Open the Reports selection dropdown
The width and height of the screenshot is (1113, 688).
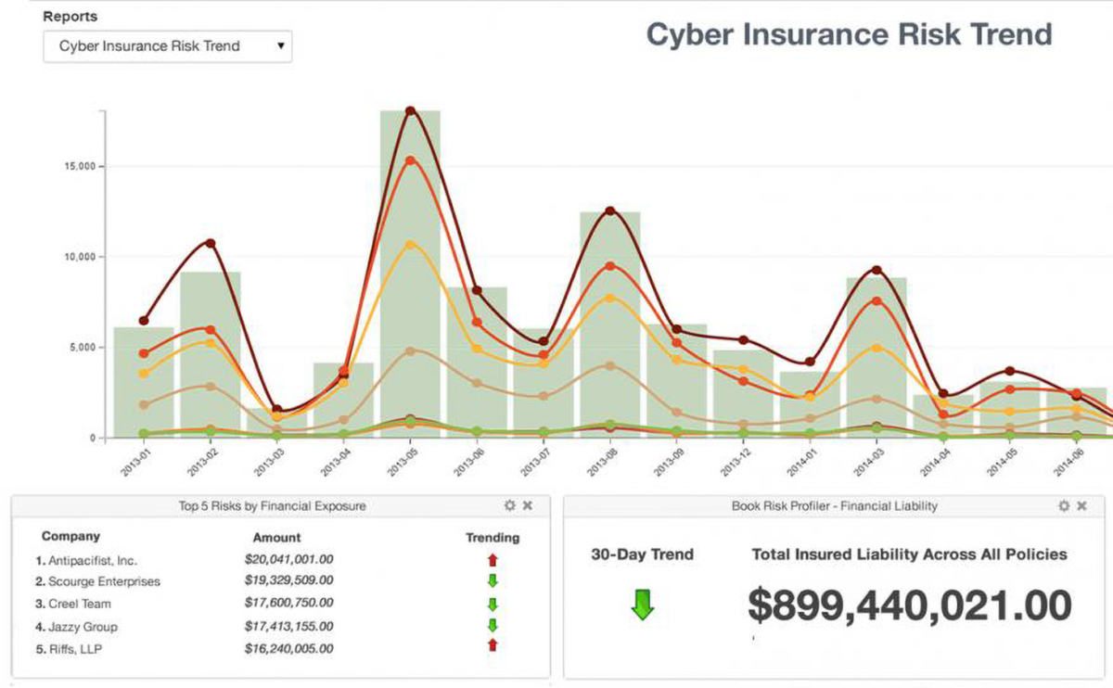(x=167, y=45)
